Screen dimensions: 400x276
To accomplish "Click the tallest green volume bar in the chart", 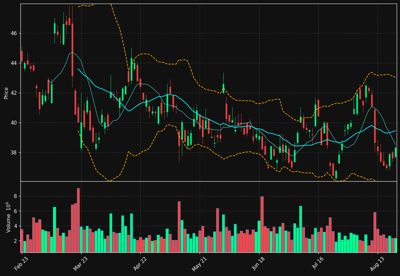I will tap(300, 229).
